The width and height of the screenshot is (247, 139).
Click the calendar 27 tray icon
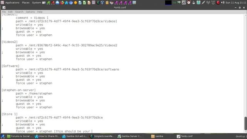(184, 3)
